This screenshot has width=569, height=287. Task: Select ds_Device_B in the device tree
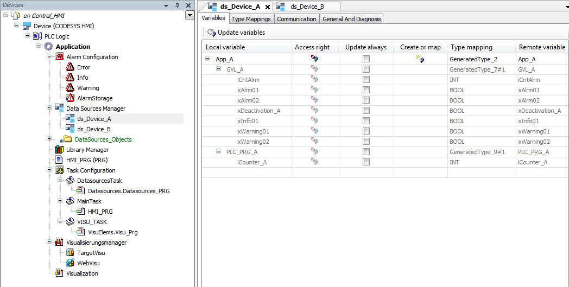click(x=93, y=129)
